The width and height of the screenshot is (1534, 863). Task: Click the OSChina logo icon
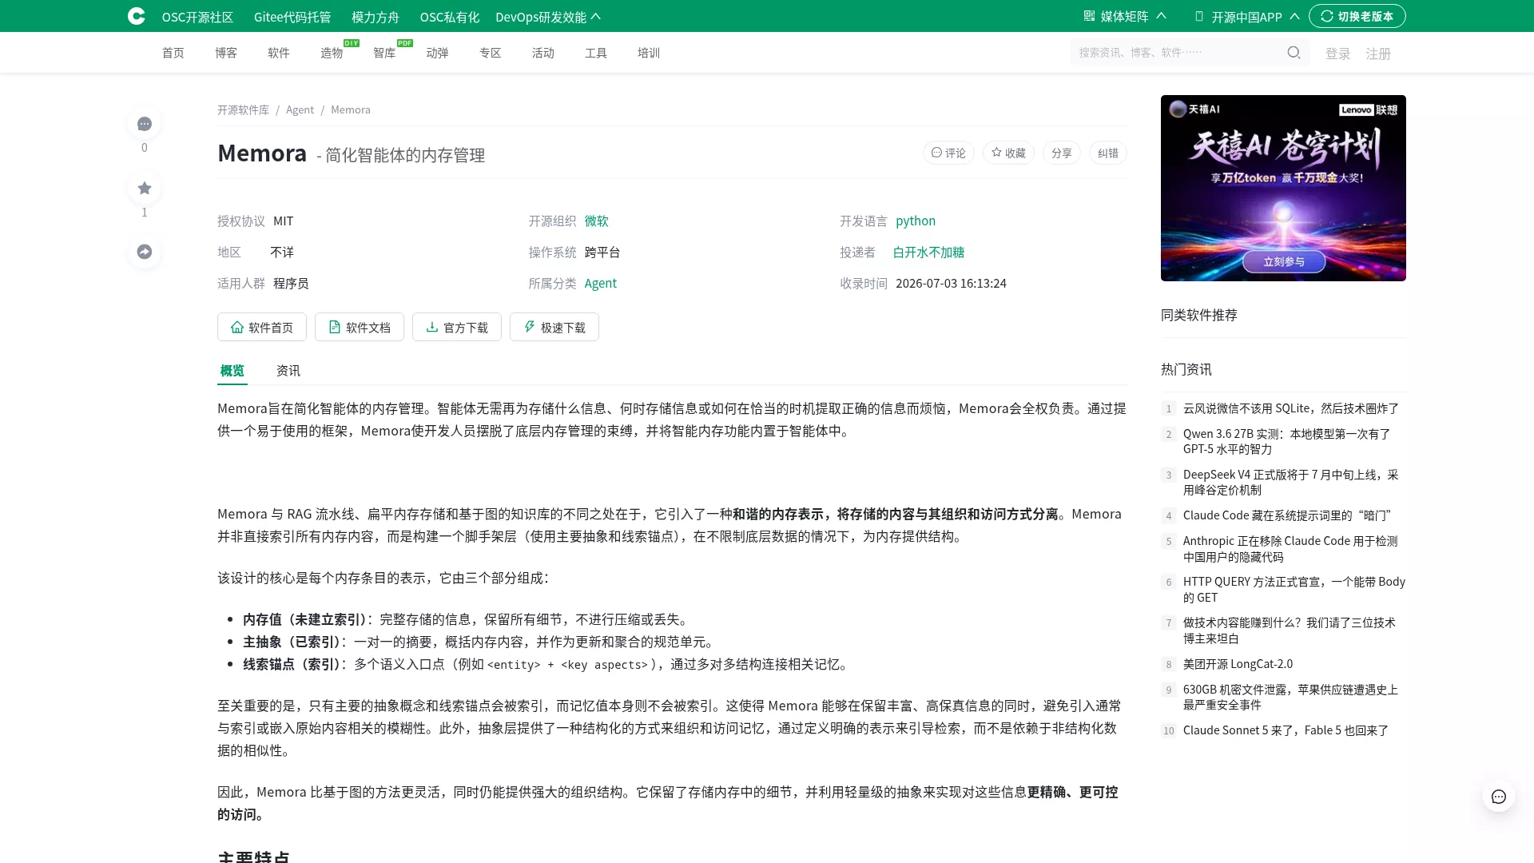(137, 16)
